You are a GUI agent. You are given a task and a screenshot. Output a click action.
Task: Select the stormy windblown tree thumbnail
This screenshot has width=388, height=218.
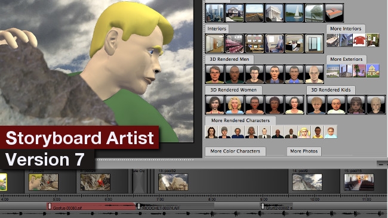coord(314,13)
